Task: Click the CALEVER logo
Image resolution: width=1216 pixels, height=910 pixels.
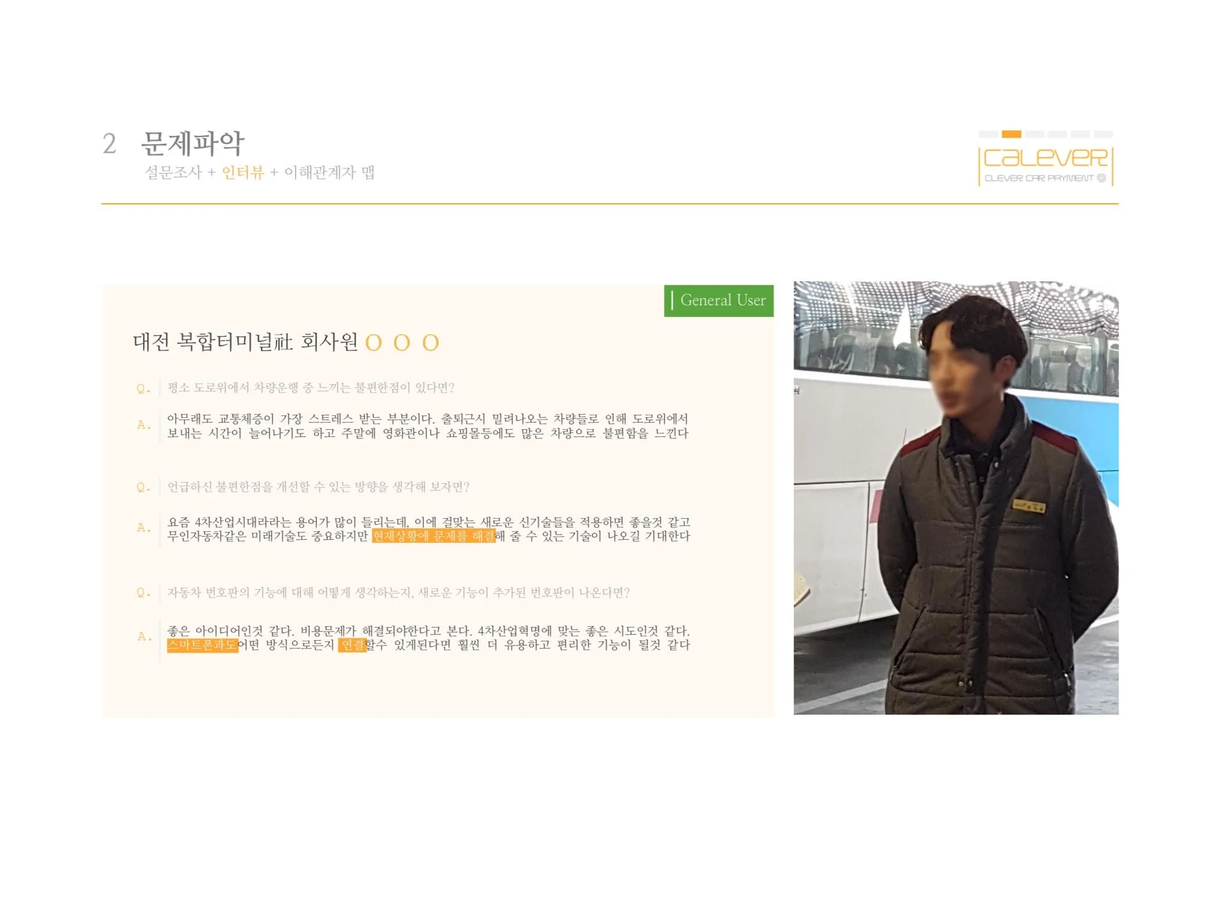Action: point(1045,166)
